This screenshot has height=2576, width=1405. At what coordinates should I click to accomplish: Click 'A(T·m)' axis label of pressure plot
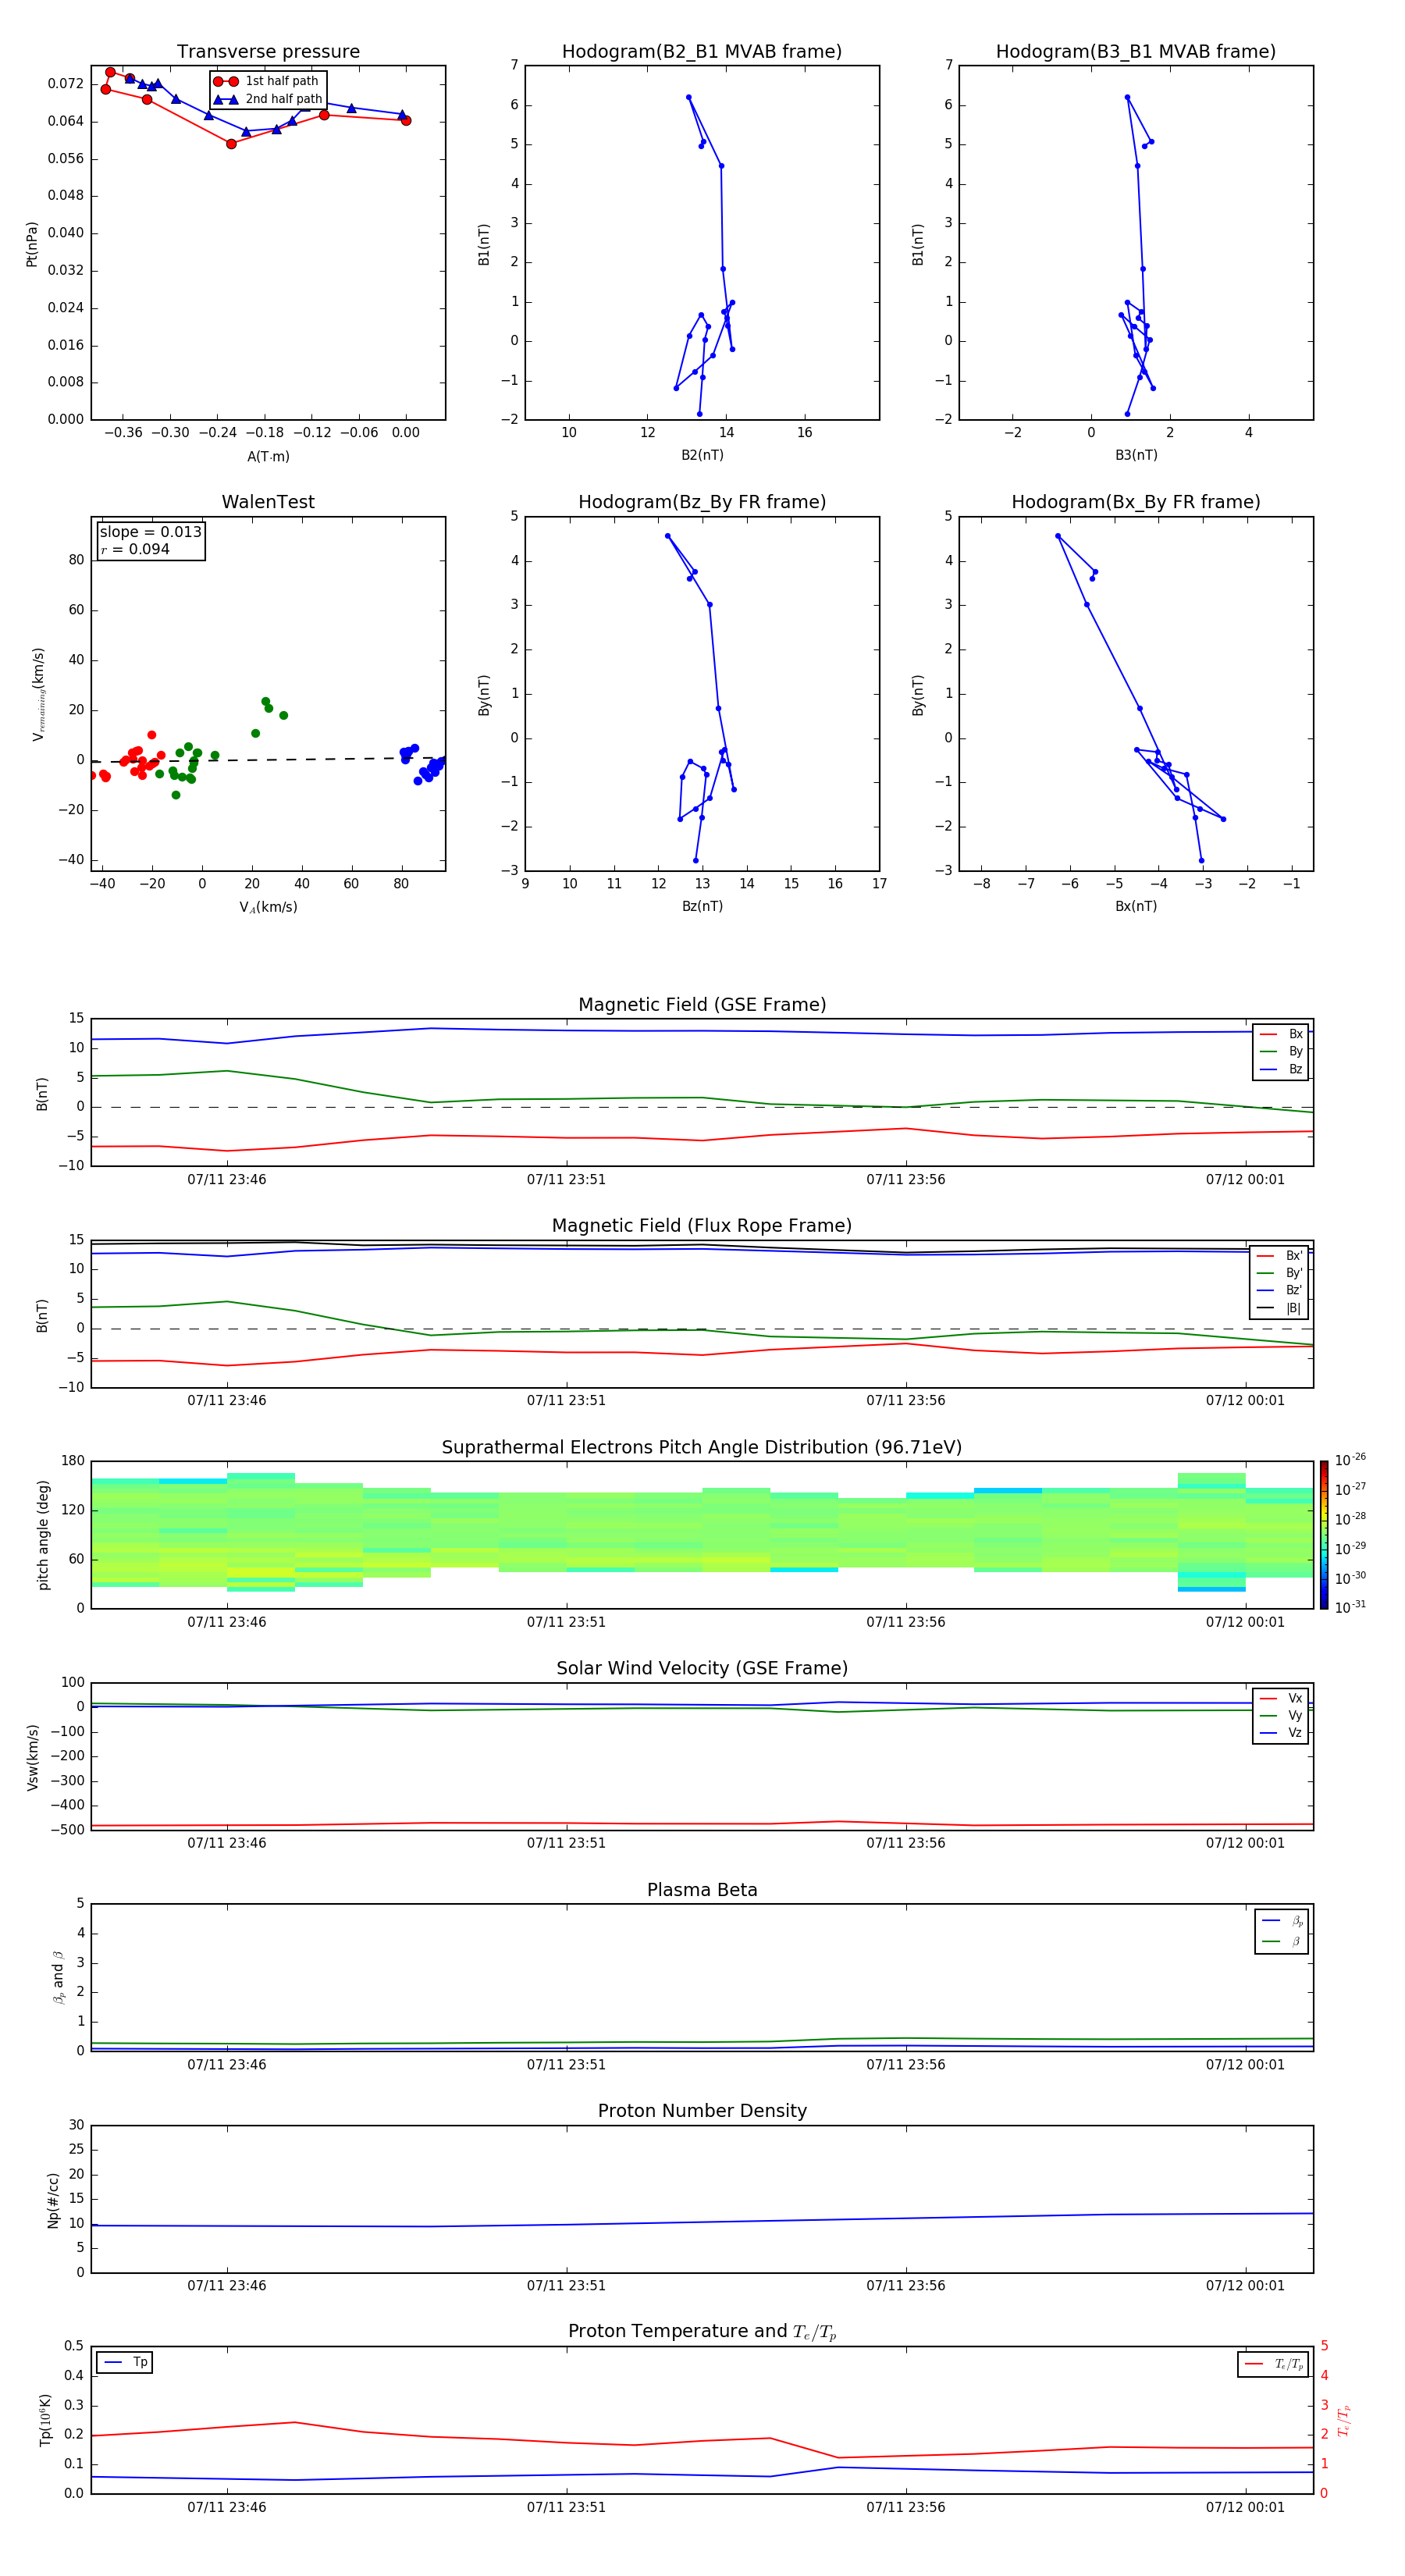[x=268, y=457]
